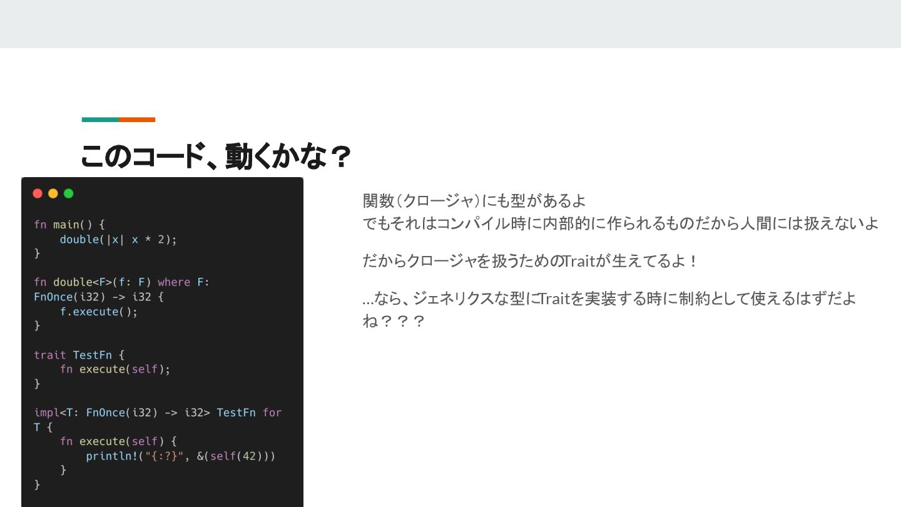Click the green dot in code window
This screenshot has height=507, width=901.
tap(69, 193)
